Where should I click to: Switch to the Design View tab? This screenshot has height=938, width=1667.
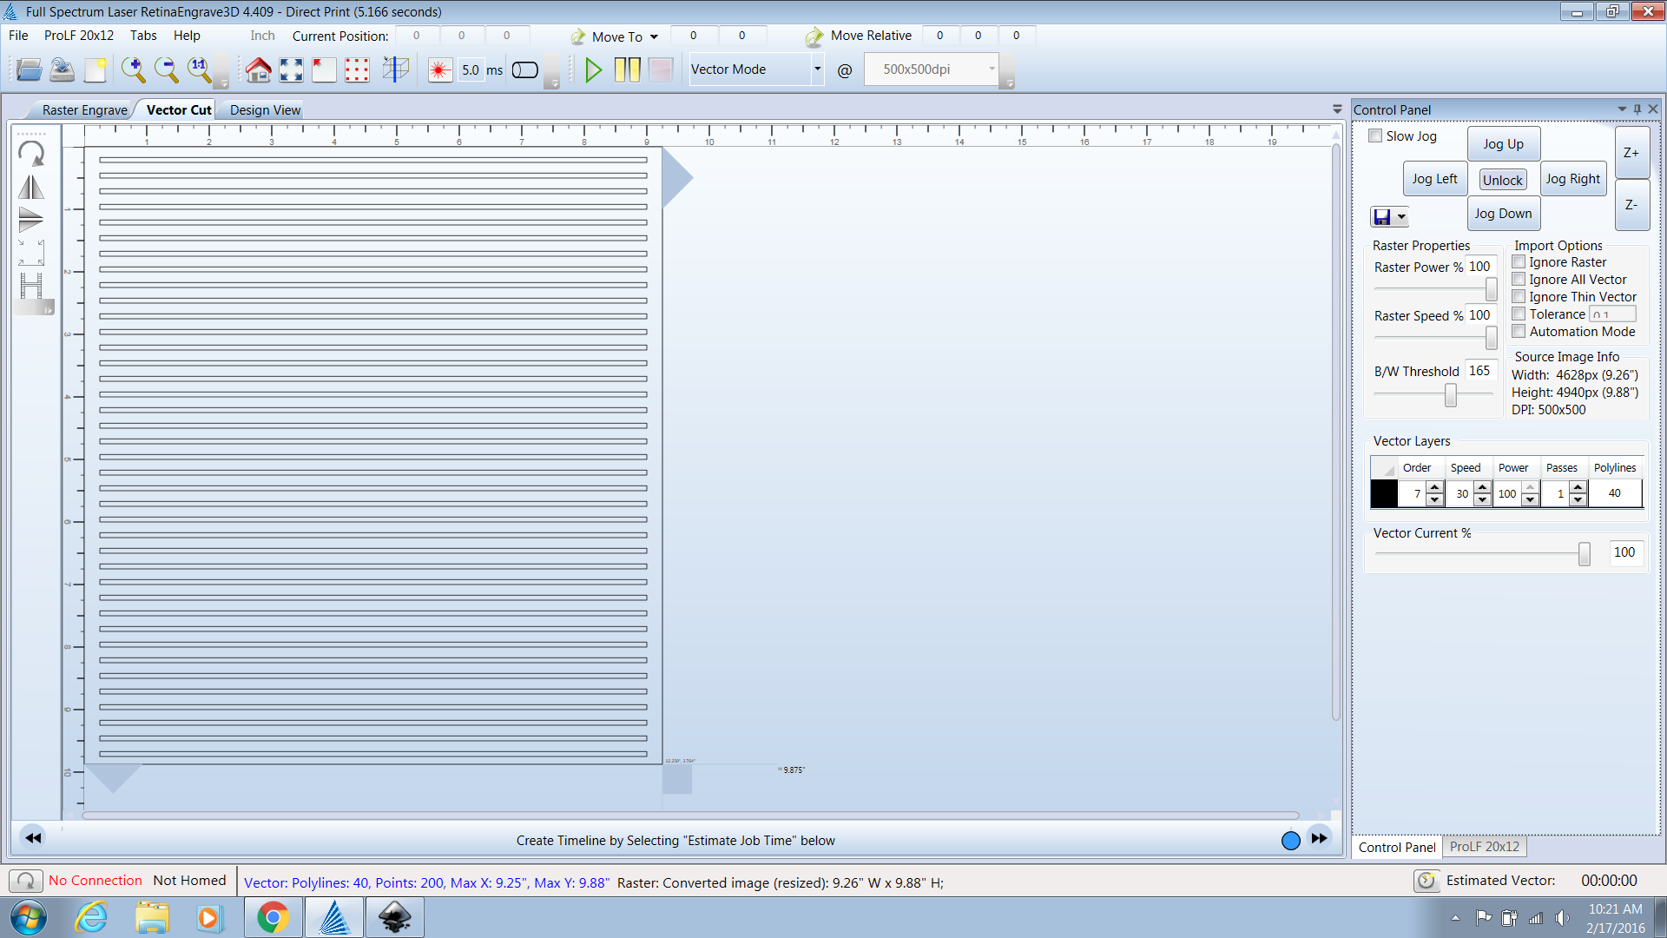point(265,110)
